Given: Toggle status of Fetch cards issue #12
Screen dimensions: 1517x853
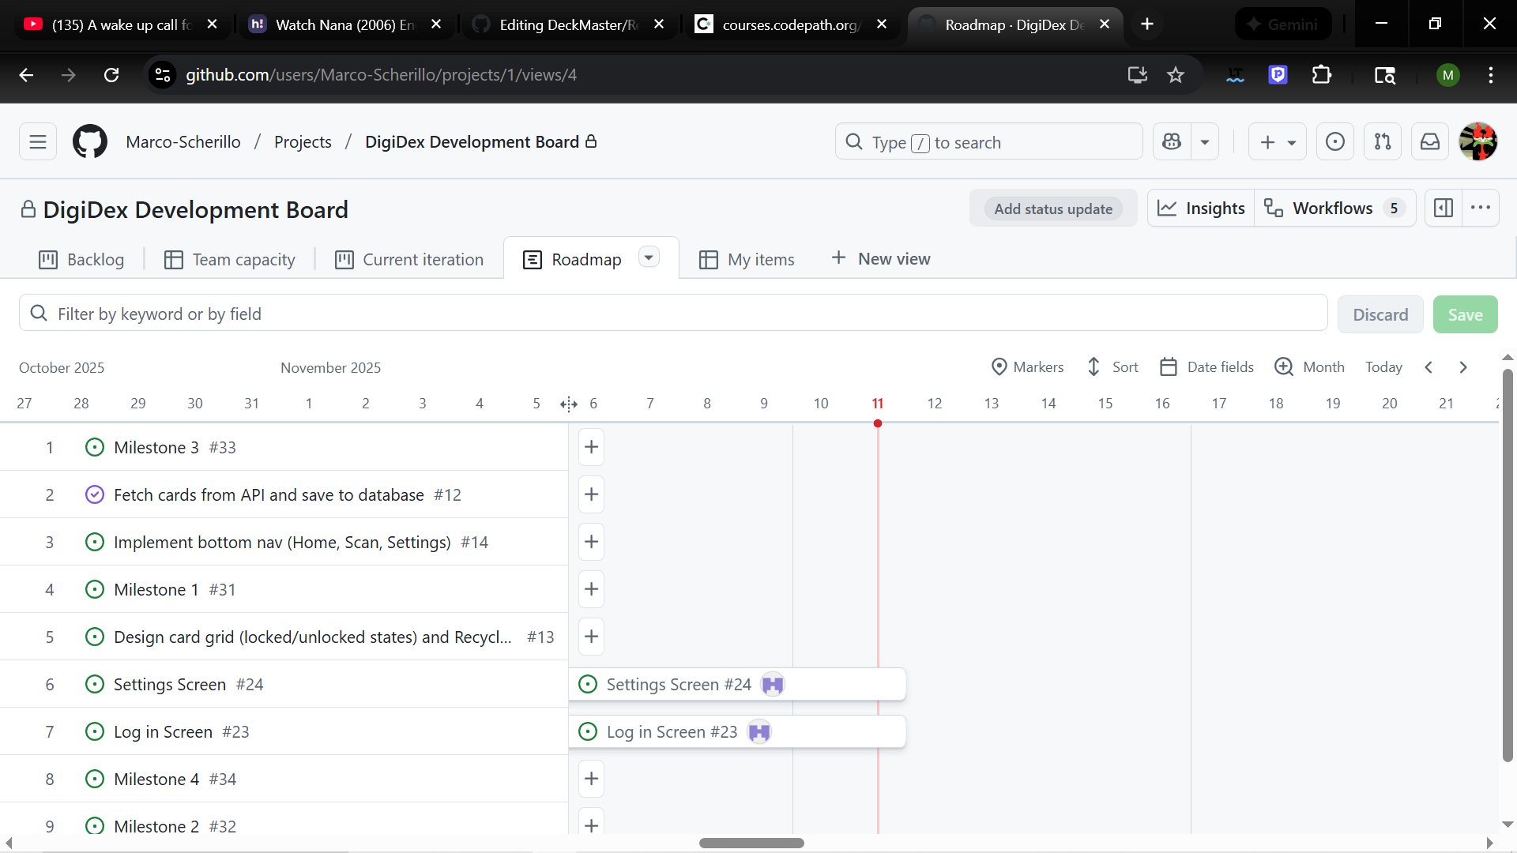Looking at the screenshot, I should 95,495.
